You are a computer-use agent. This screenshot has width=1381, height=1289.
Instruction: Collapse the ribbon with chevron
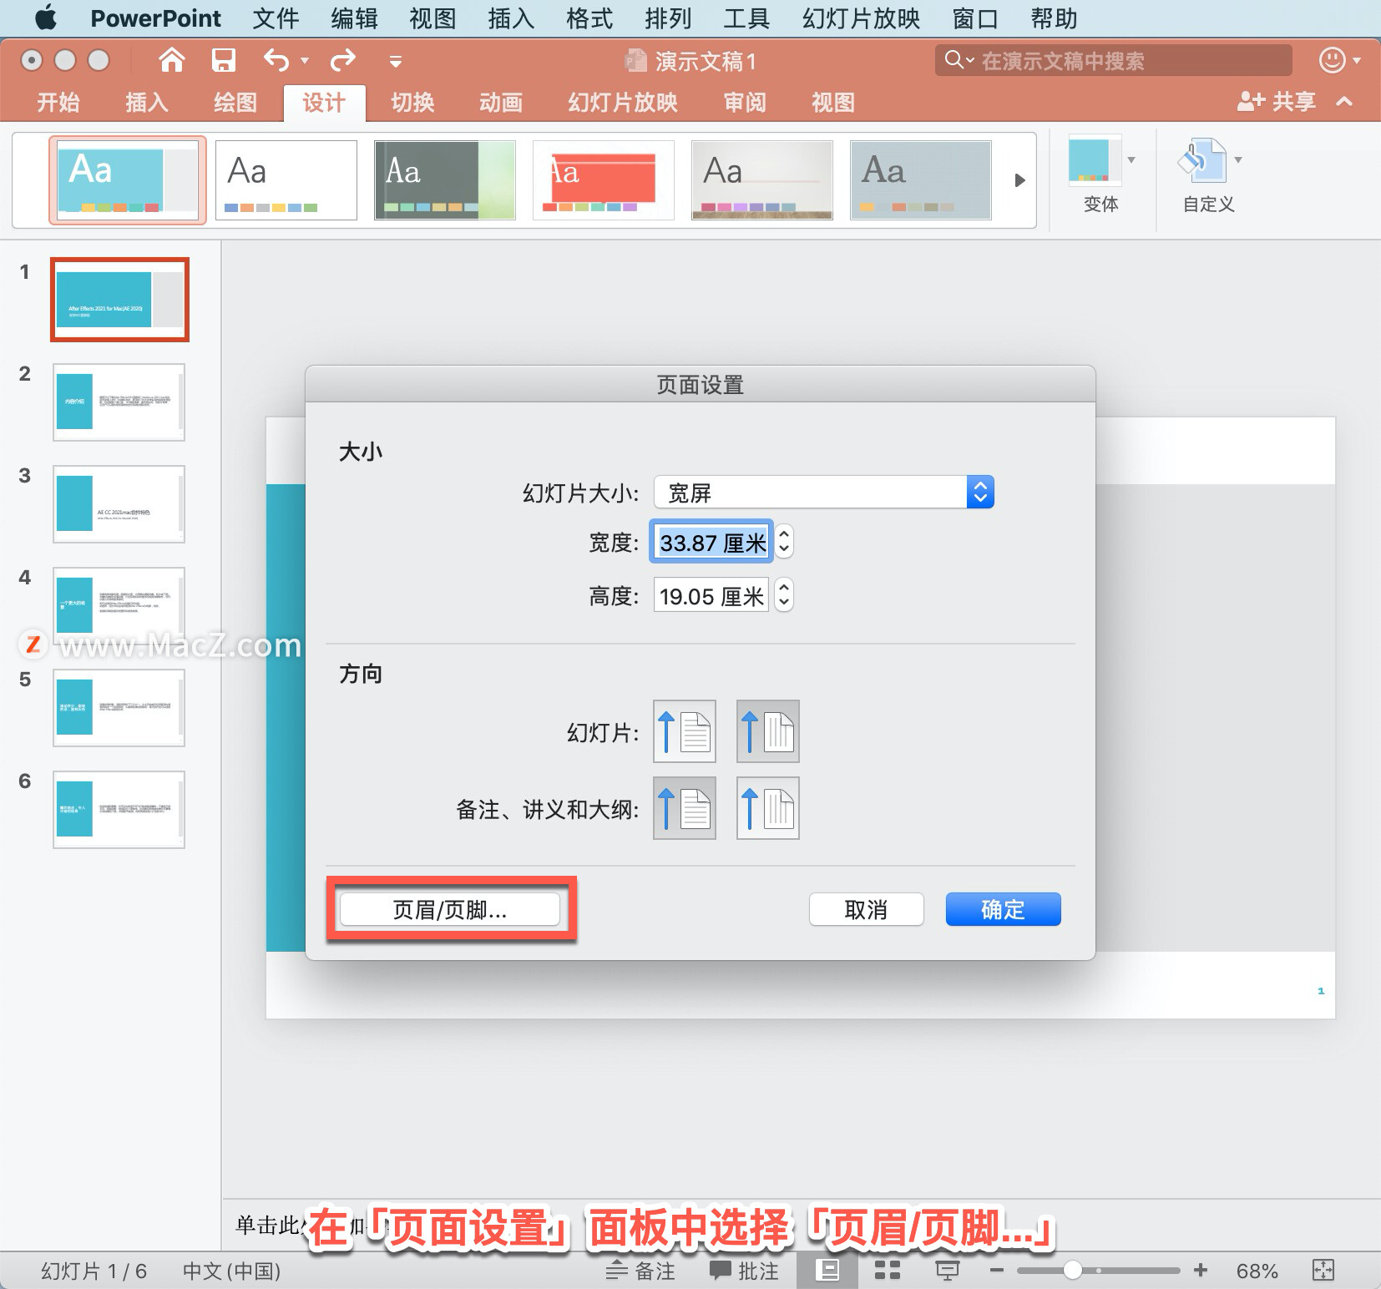(x=1344, y=102)
